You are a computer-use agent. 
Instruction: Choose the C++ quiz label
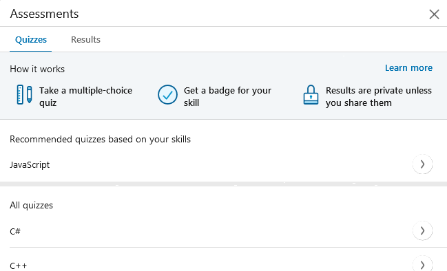18,266
